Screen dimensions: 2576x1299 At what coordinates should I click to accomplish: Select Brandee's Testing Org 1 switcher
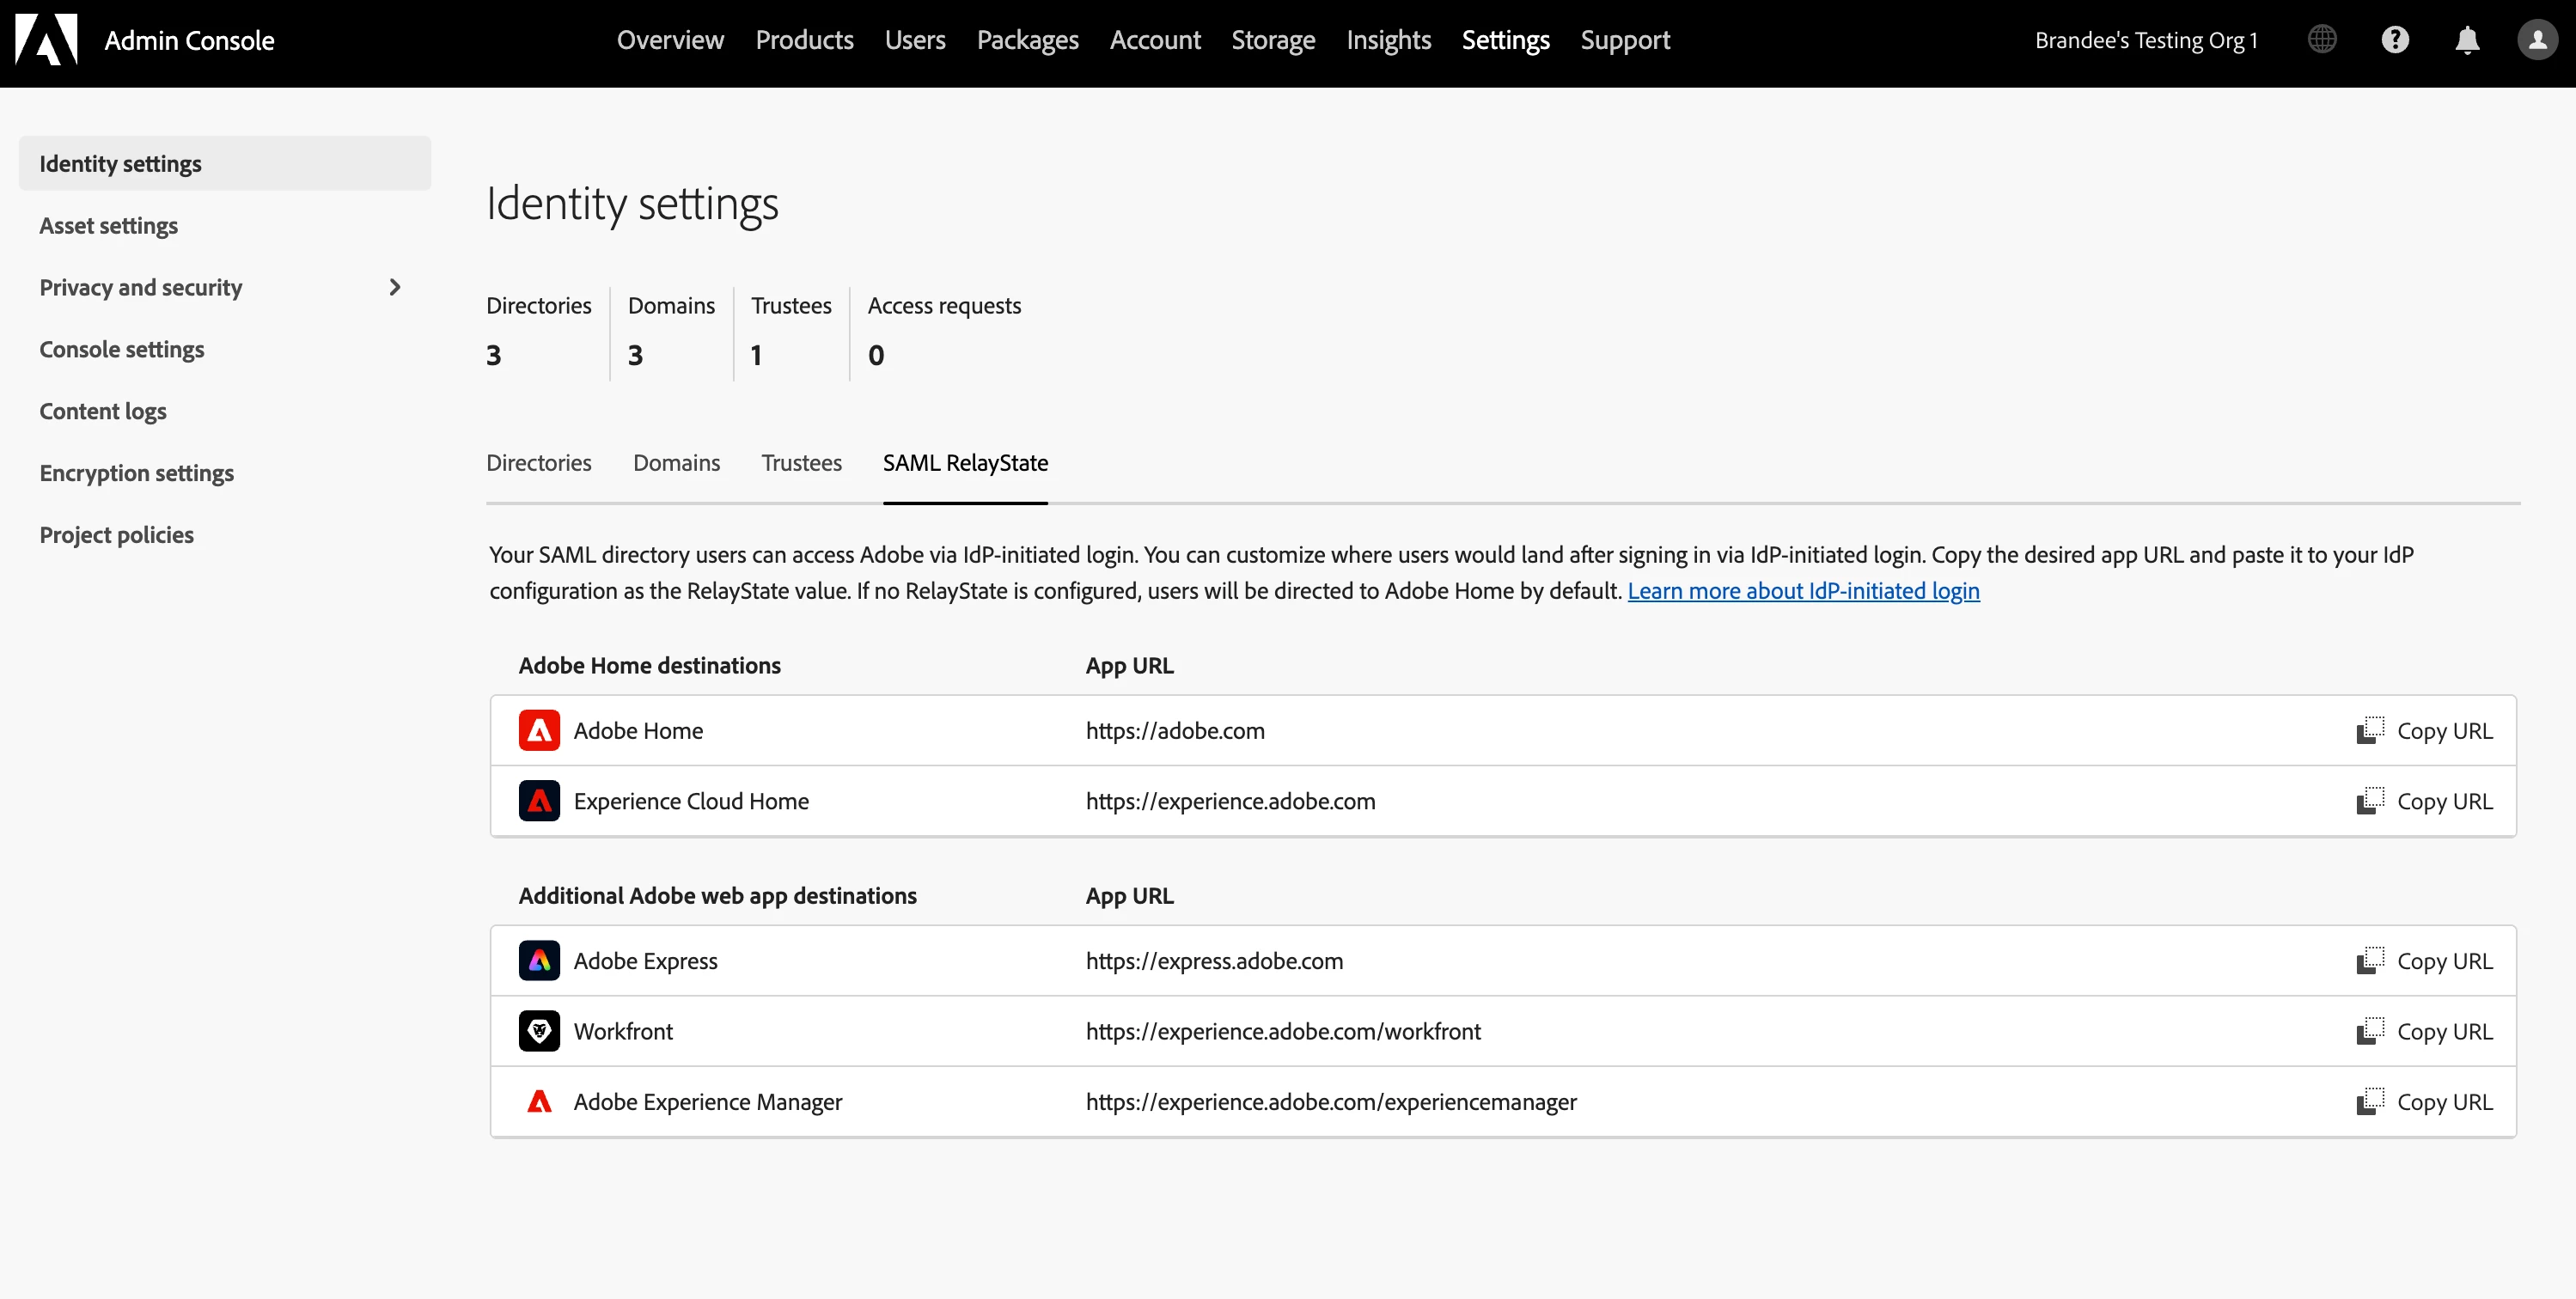pos(2146,40)
